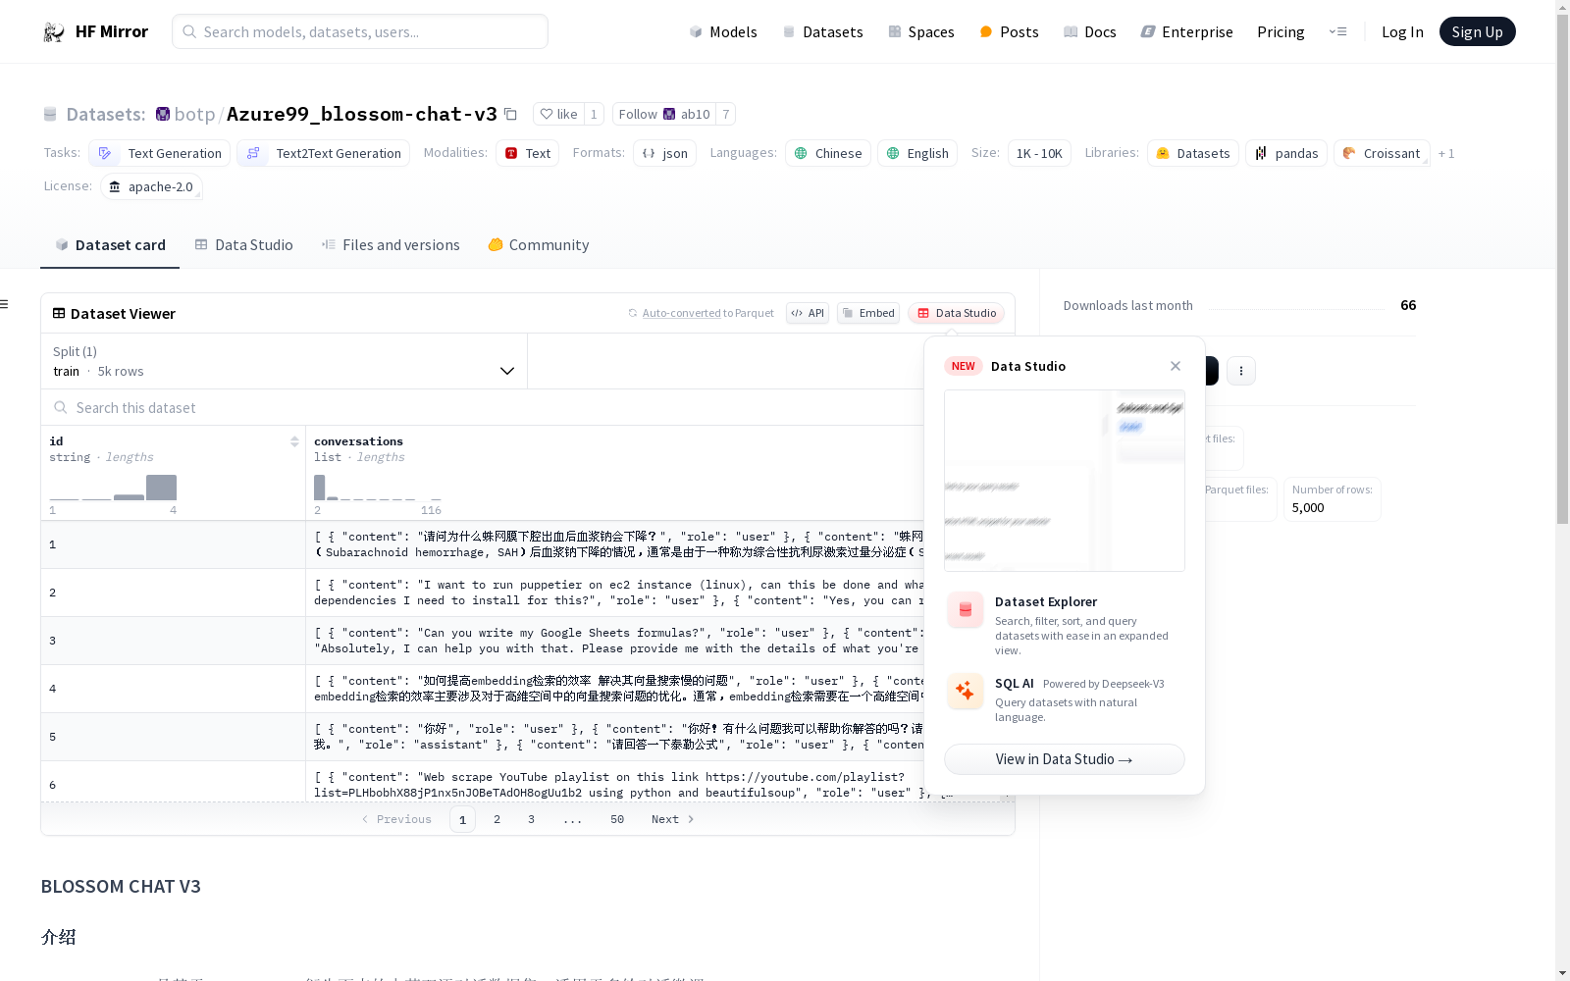Go to the Previous page of rows
Viewport: 1570px width, 981px height.
coord(396,819)
